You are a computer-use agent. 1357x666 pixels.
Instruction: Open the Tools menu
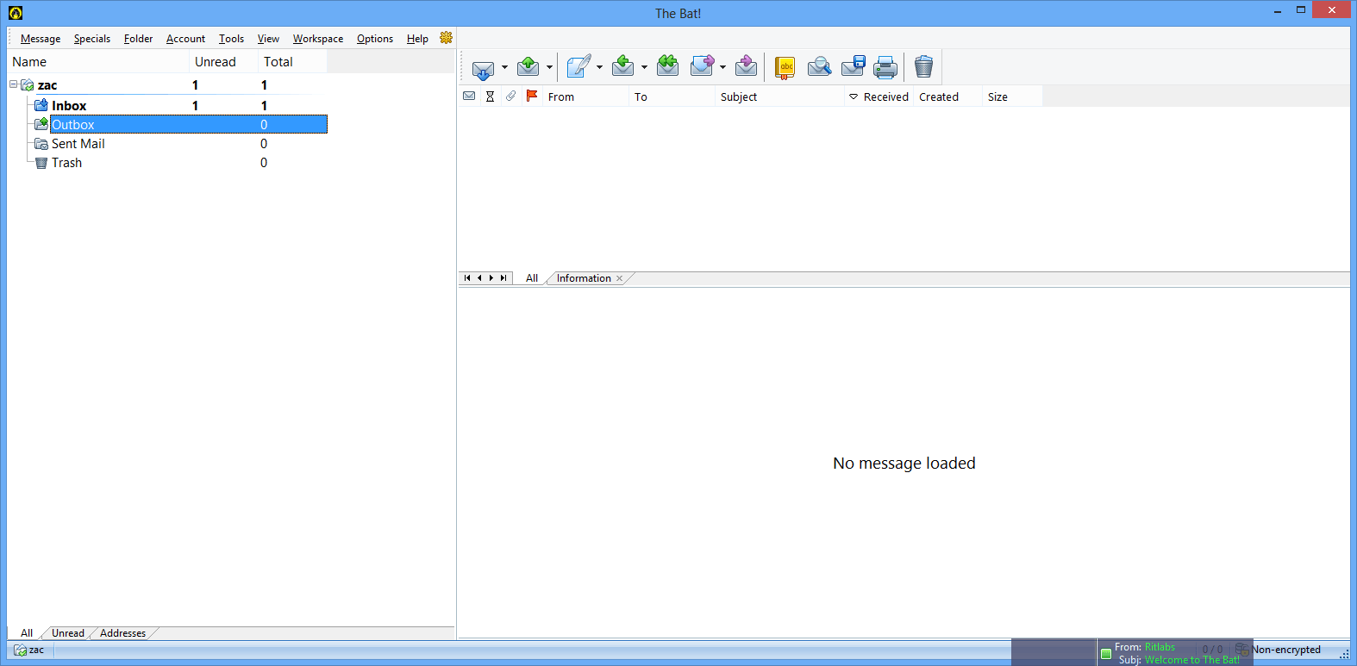(231, 39)
